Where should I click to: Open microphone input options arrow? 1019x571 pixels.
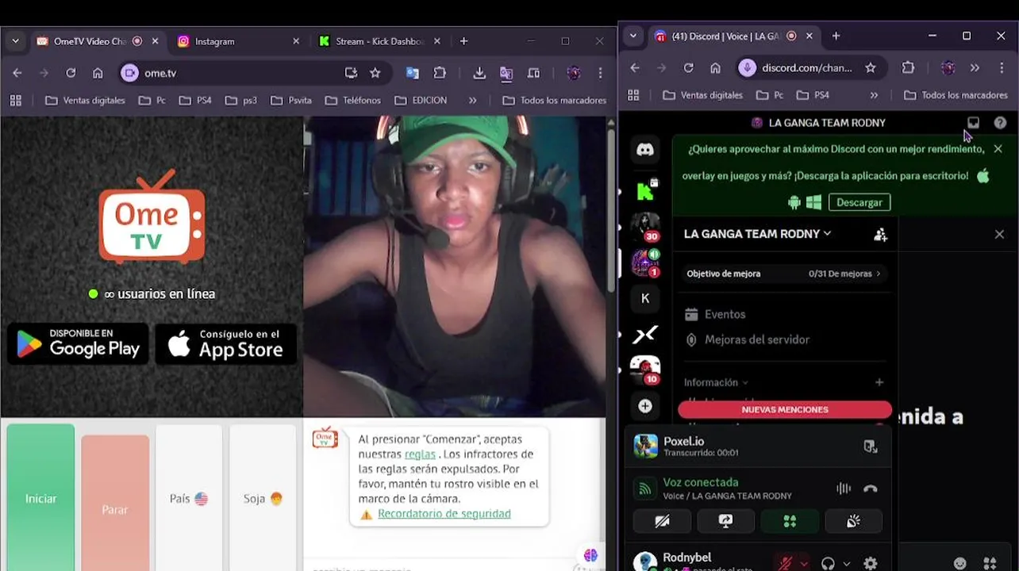point(804,564)
